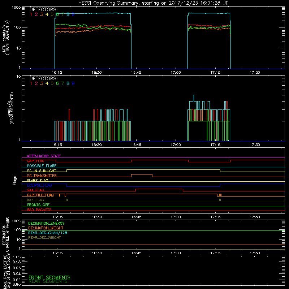The width and height of the screenshot is (289, 289).
Task: Click the HESSI Observing Summary title text
Action: (x=153, y=3)
